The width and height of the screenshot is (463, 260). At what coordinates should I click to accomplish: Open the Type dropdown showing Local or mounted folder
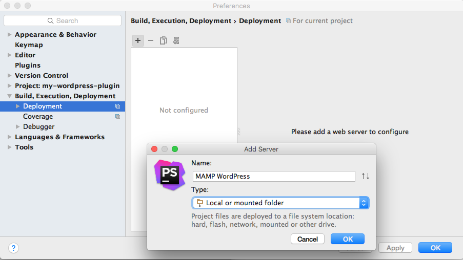(280, 203)
